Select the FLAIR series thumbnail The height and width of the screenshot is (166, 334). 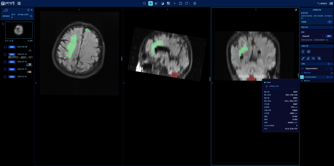[19, 30]
